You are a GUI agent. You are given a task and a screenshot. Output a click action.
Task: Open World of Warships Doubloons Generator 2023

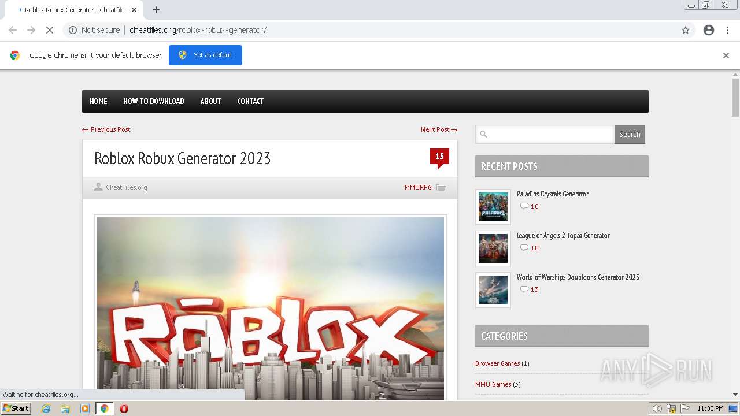(578, 277)
